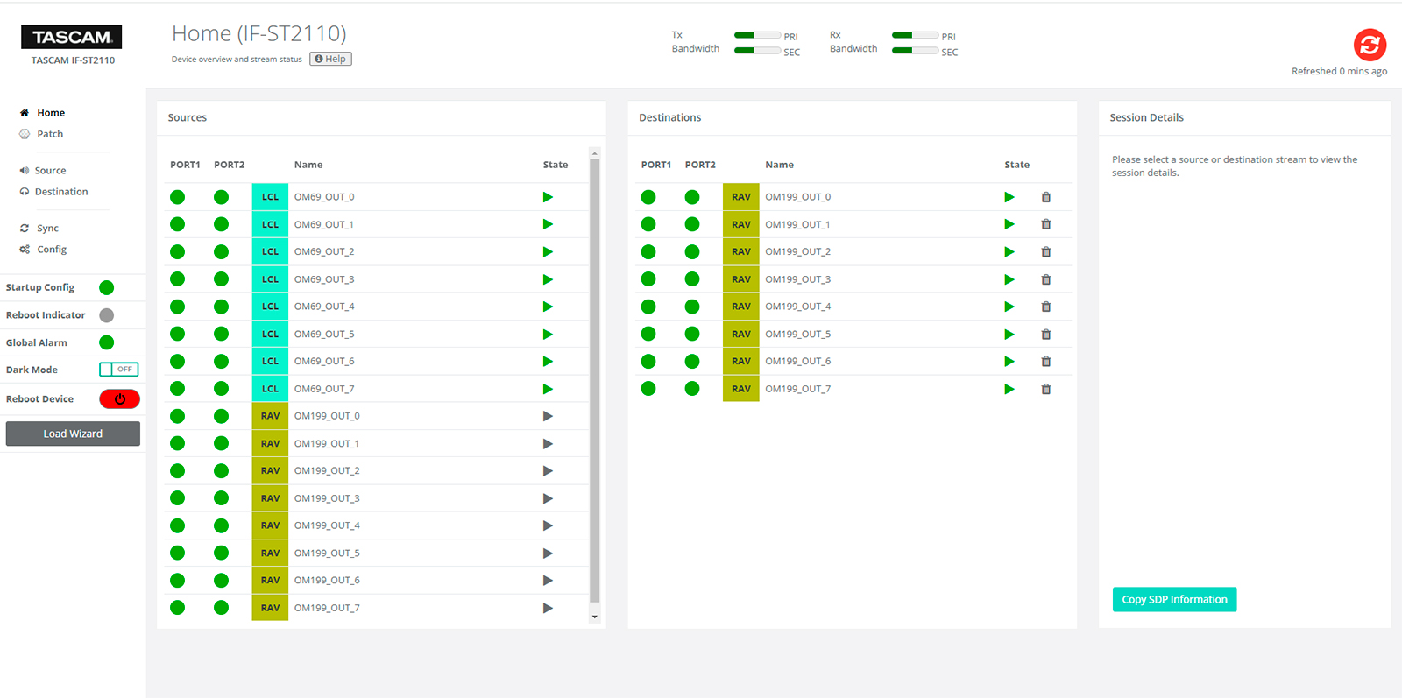Select source row OM199_OUT_1 name
This screenshot has width=1402, height=698.
327,444
